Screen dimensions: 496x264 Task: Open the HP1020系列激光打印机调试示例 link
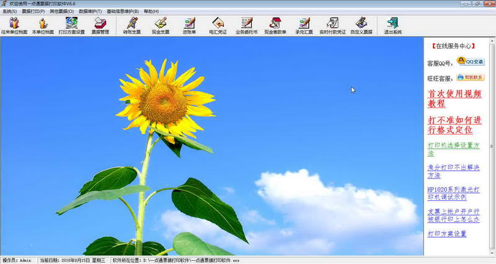454,193
